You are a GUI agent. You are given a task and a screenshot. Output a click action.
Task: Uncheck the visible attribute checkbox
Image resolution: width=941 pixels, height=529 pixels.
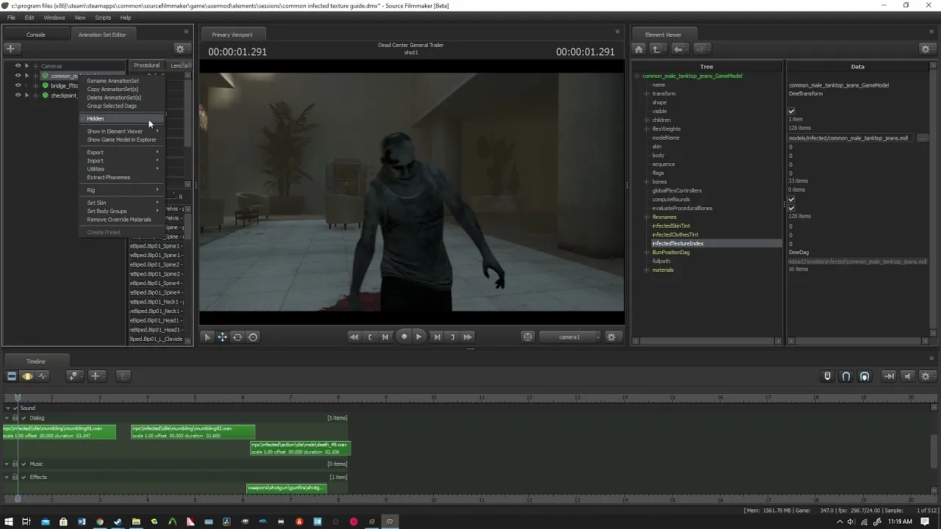point(792,111)
